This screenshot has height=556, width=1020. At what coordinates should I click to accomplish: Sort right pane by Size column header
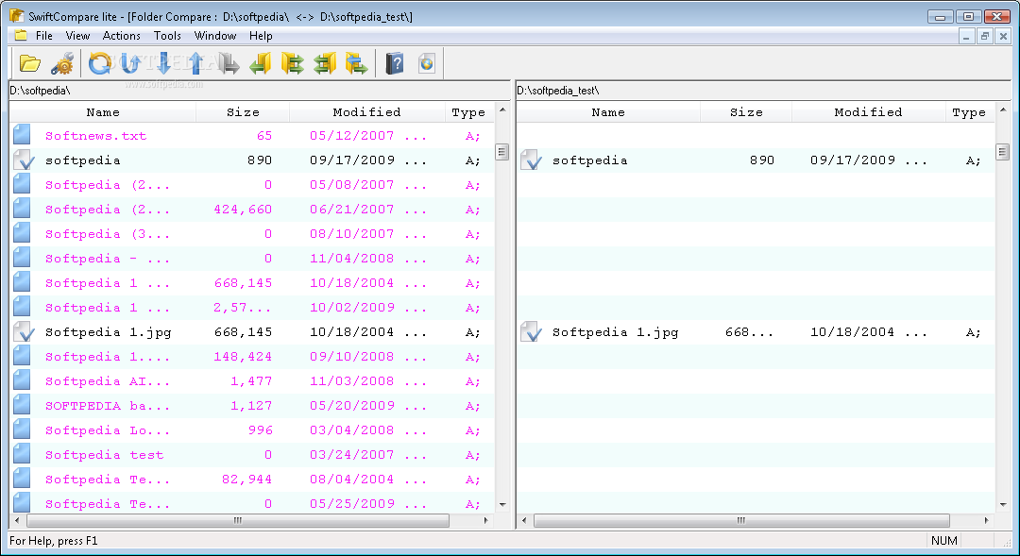pyautogui.click(x=746, y=111)
